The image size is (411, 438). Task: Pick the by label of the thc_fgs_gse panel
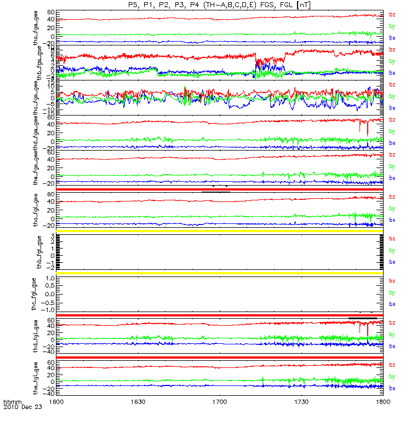(x=392, y=96)
